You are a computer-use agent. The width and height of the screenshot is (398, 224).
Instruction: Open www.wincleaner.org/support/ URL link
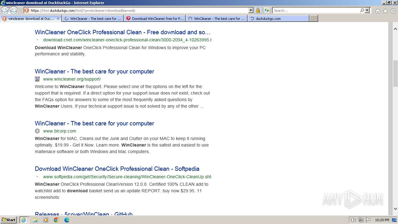point(72,79)
